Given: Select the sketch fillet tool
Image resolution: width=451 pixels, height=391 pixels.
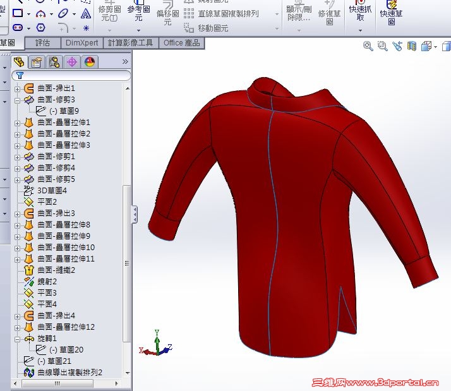Looking at the screenshot, I should 64,28.
